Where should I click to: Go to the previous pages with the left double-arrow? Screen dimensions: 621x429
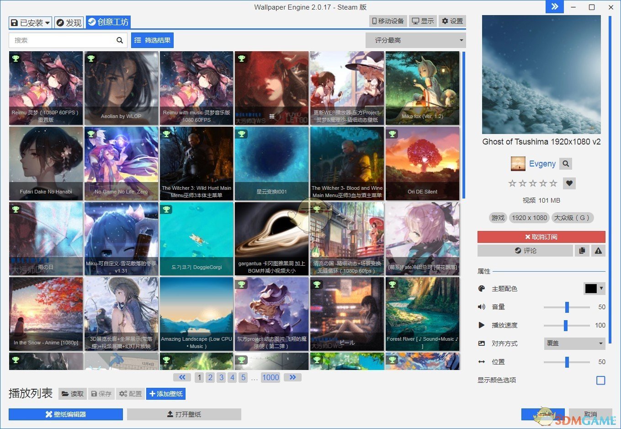pyautogui.click(x=182, y=377)
